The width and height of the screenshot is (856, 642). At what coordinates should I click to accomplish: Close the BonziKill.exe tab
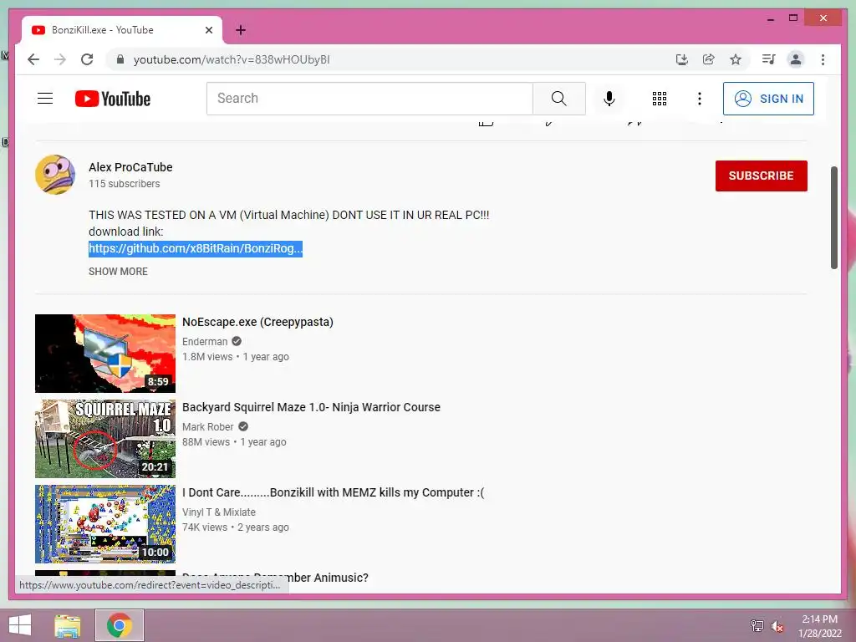(x=208, y=30)
